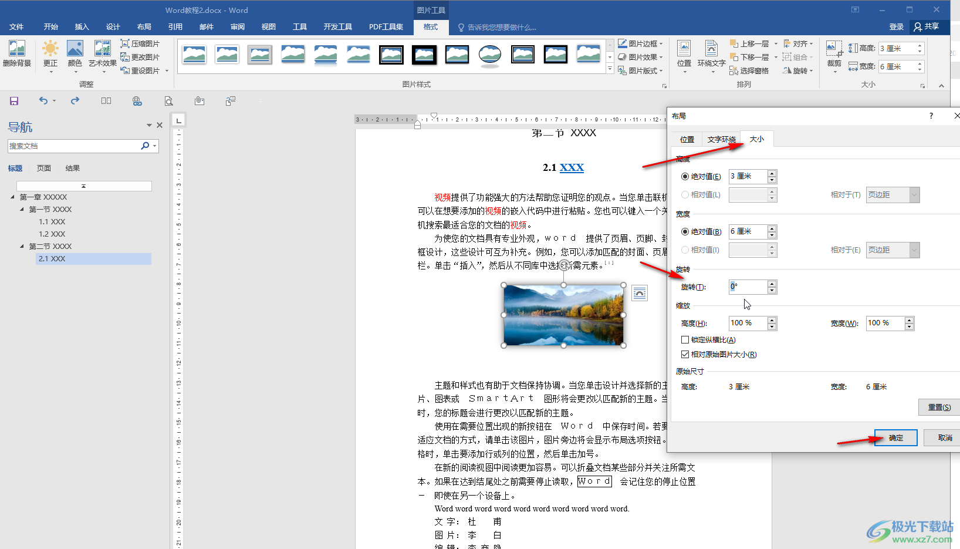Open the Align (对齐) menu
The image size is (960, 549).
(798, 43)
